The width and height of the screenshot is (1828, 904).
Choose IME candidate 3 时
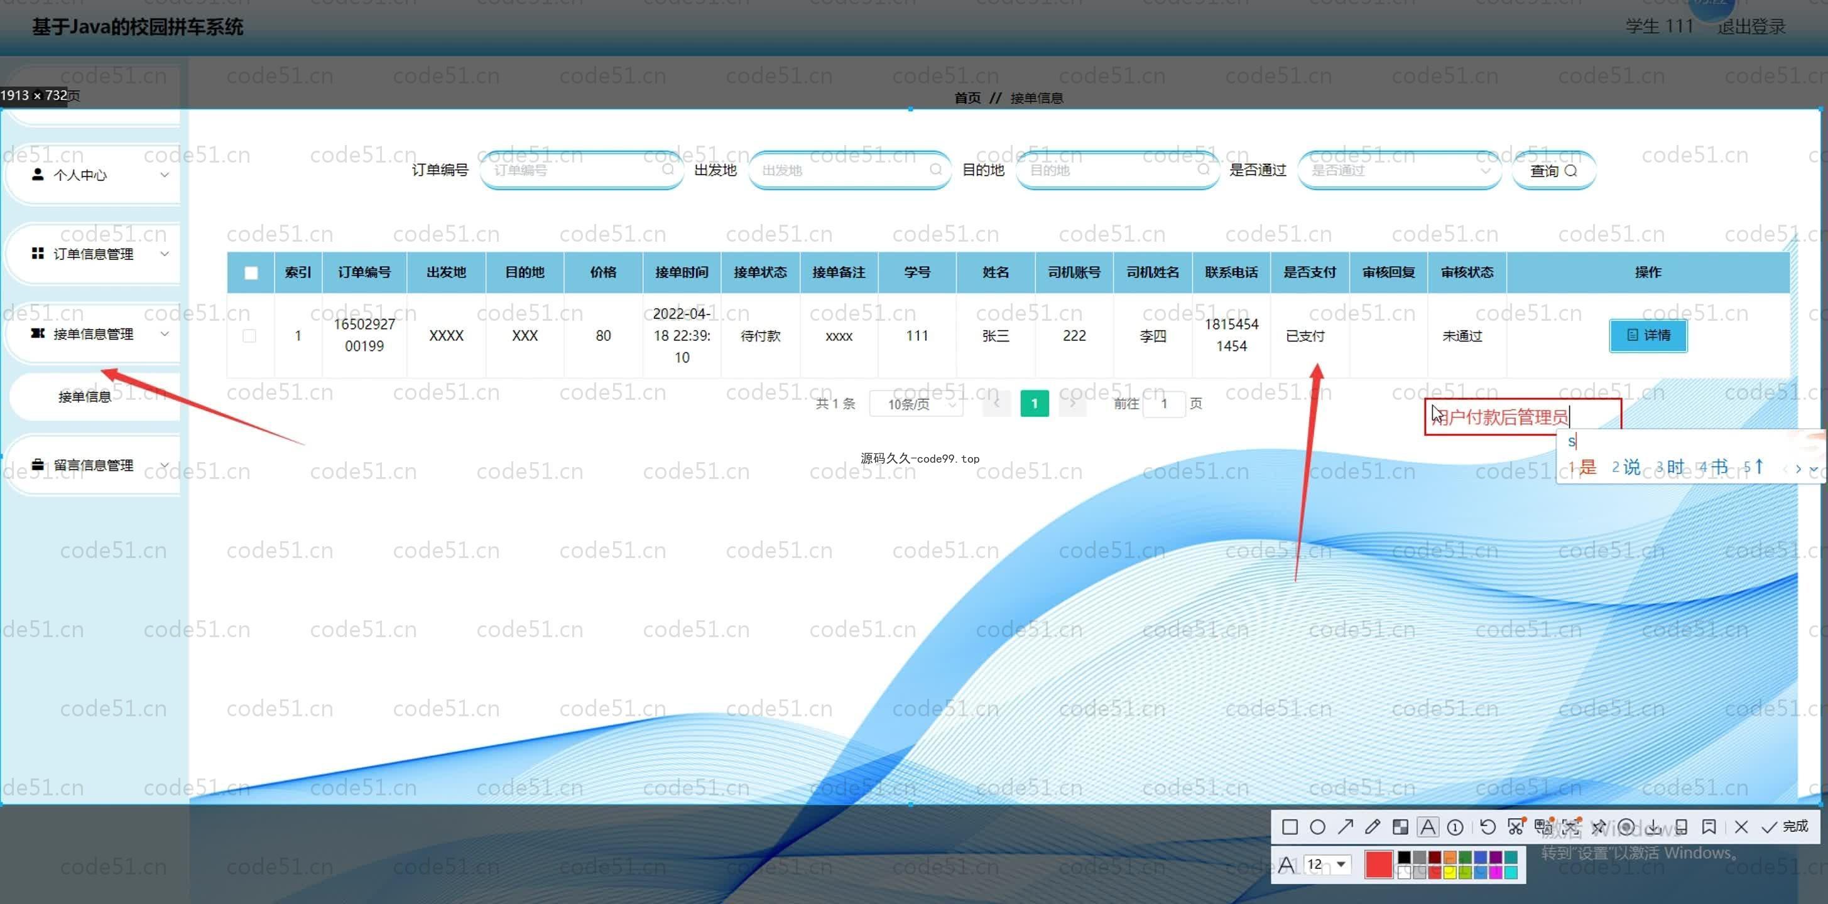point(1670,467)
